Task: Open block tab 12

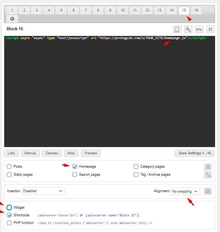Action: tap(147, 10)
